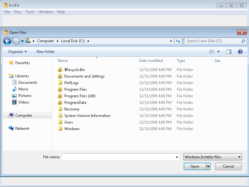Screen dimensions: 249x187
Task: Click the Change your view icon
Action: click(x=212, y=52)
